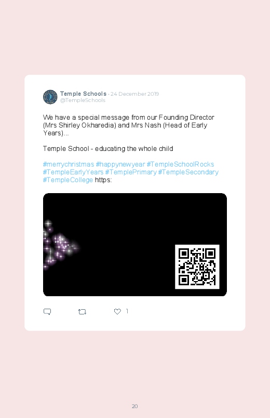
Task: Open the #TemplePrimary hashtag
Action: tap(131, 172)
